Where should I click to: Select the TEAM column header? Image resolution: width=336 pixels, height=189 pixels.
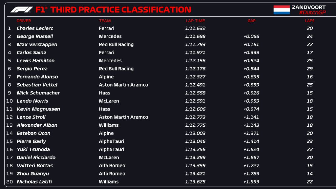pos(105,21)
